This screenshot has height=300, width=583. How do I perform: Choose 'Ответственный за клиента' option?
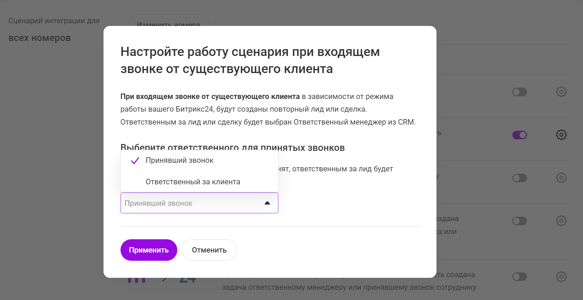pyautogui.click(x=193, y=182)
